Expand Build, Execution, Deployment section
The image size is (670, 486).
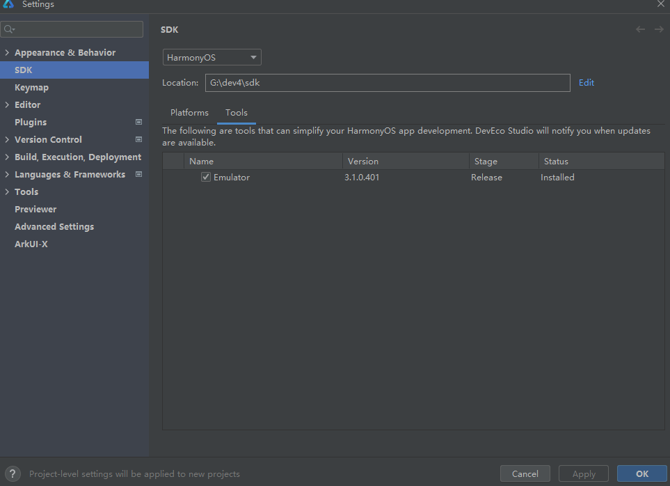(x=7, y=157)
